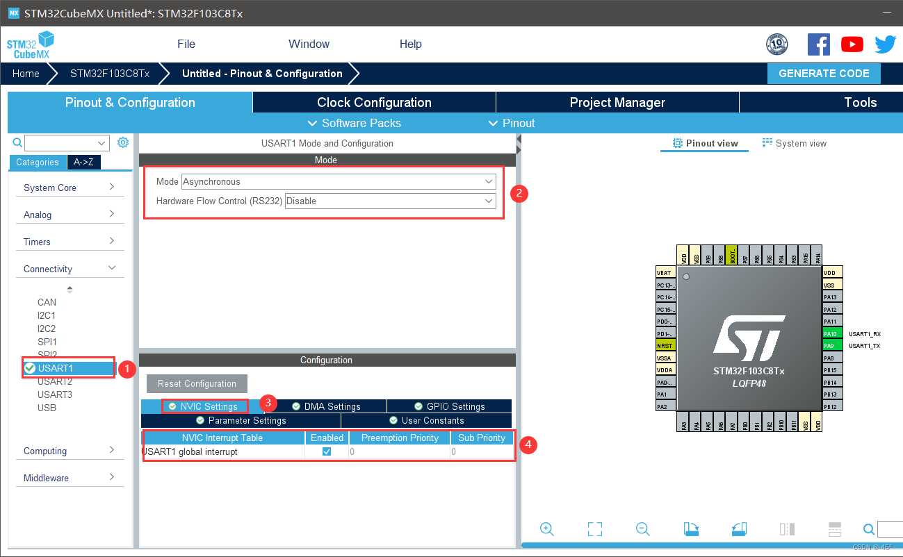The image size is (903, 557).
Task: Open the User Constants tab
Action: click(426, 420)
